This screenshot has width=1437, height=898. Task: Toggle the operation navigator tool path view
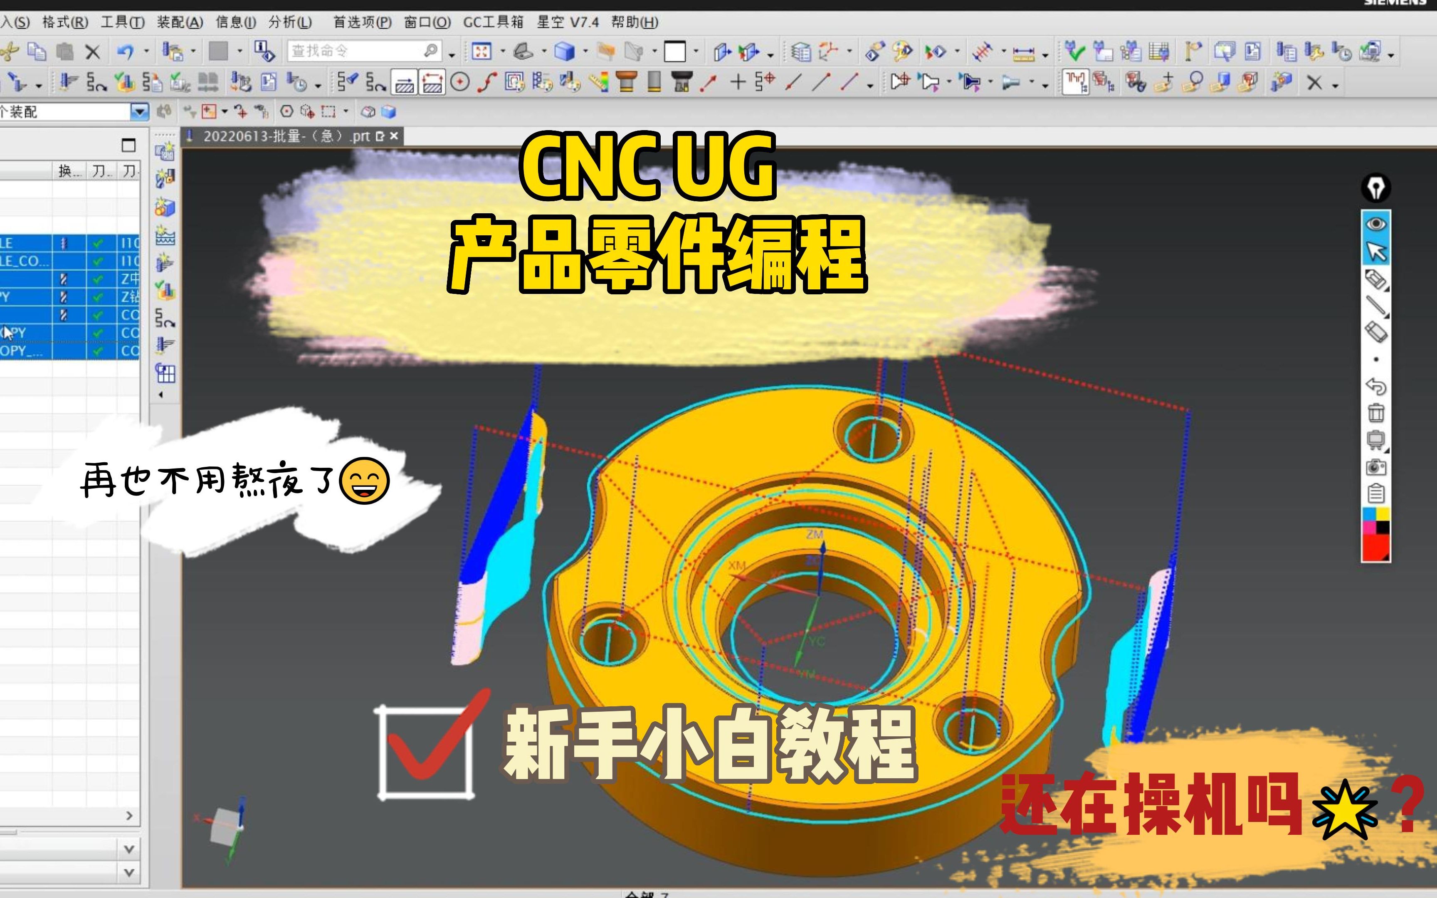[x=1075, y=83]
